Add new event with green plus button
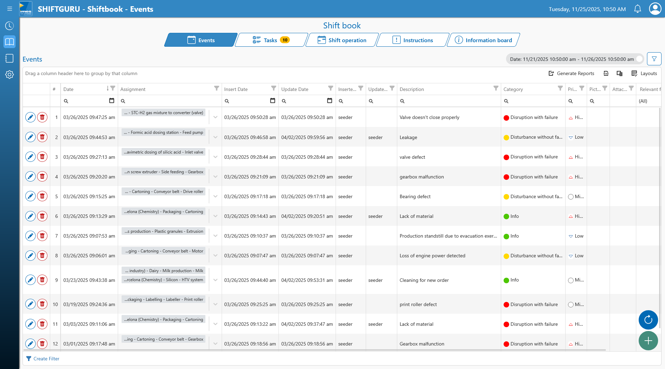 pyautogui.click(x=648, y=341)
